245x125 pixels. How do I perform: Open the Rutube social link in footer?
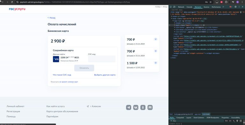(150, 108)
